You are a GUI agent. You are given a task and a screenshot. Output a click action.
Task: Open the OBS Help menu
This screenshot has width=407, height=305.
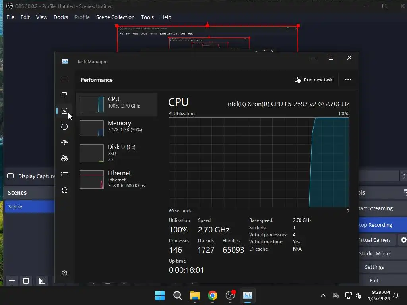pyautogui.click(x=166, y=17)
